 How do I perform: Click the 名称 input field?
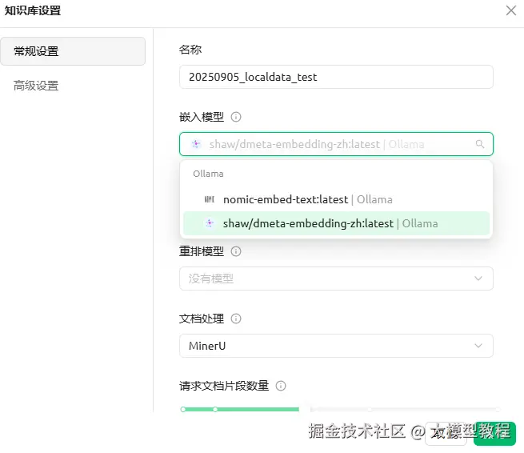click(336, 77)
